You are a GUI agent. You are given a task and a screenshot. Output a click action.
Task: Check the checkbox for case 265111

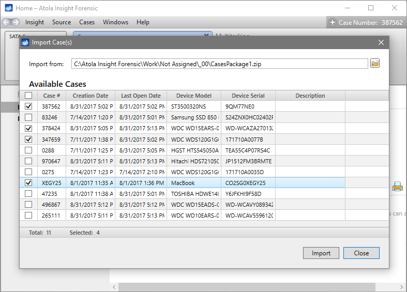pos(28,216)
